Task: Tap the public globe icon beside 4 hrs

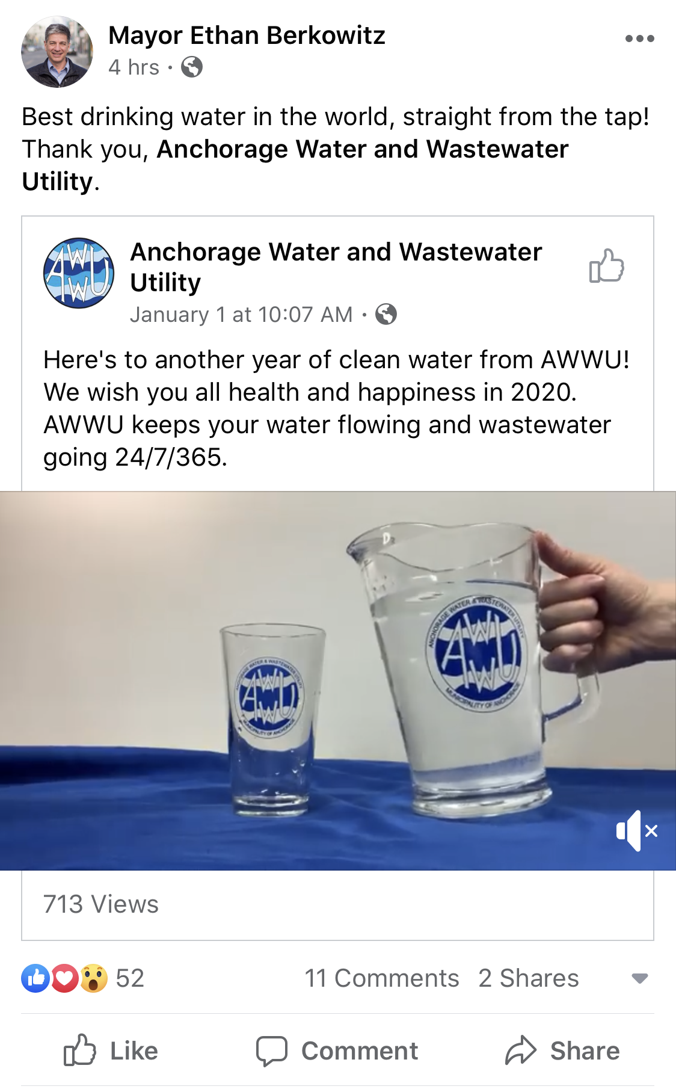Action: pyautogui.click(x=192, y=67)
